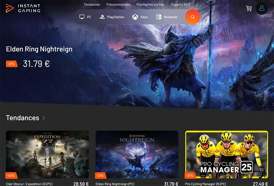Click the PC monitor icon

[x=82, y=17]
